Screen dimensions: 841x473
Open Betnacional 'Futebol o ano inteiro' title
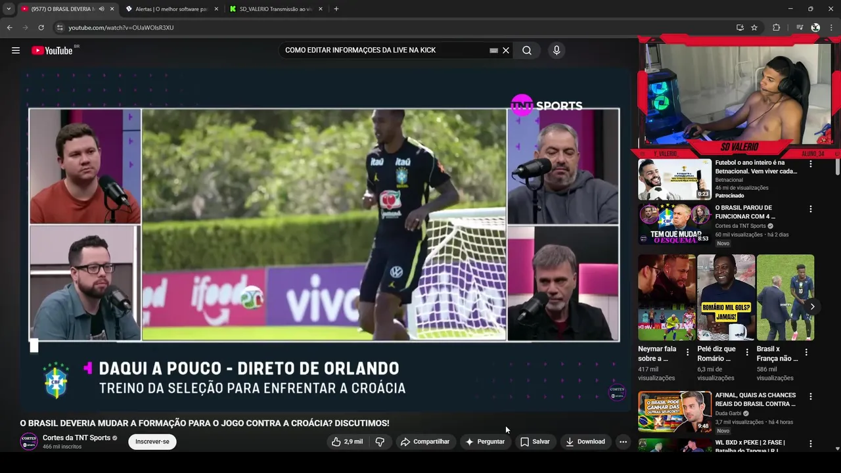pyautogui.click(x=756, y=167)
